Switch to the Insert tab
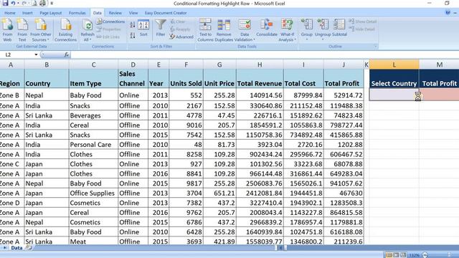The image size is (459, 258). coord(27,13)
